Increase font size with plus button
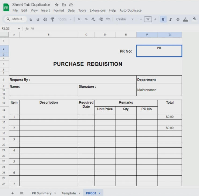 tap(155, 19)
